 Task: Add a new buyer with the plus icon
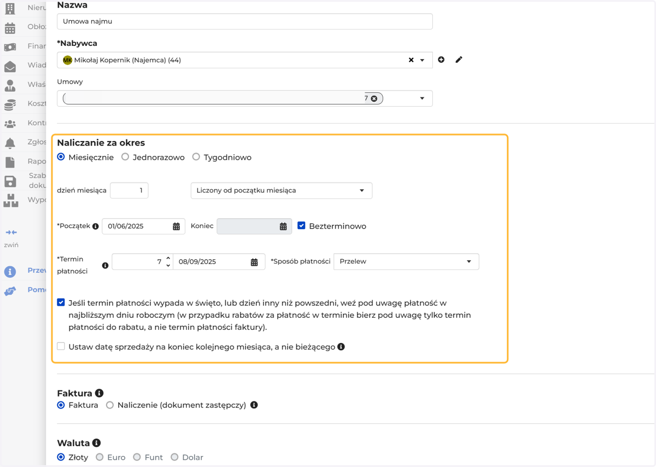[x=441, y=60]
